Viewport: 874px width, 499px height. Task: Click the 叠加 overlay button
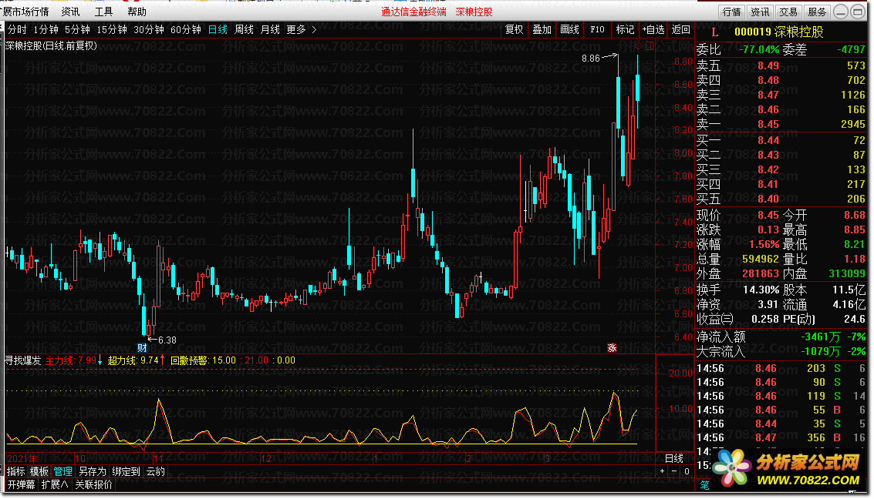(x=542, y=29)
